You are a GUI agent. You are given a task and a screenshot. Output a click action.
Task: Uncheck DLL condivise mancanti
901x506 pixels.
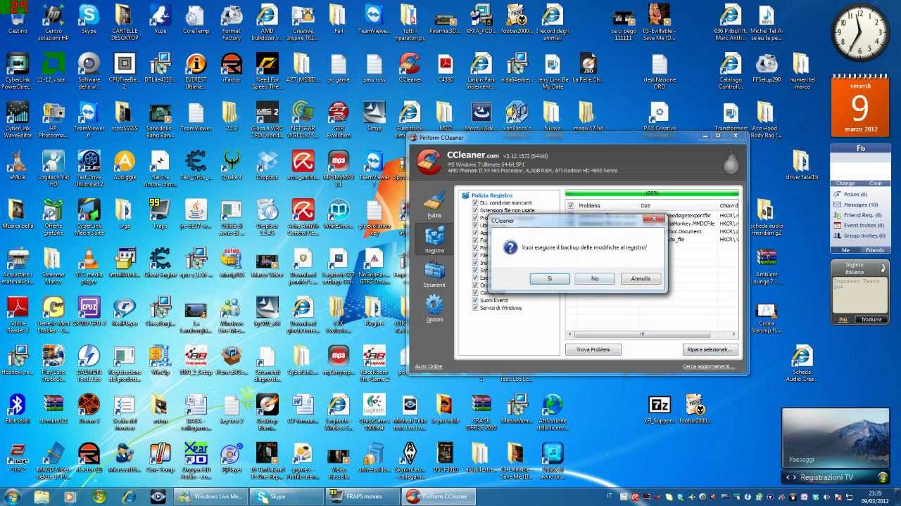[x=475, y=202]
